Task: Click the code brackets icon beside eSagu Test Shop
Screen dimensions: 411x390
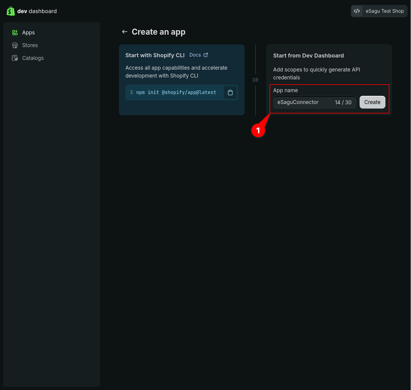Action: click(357, 11)
